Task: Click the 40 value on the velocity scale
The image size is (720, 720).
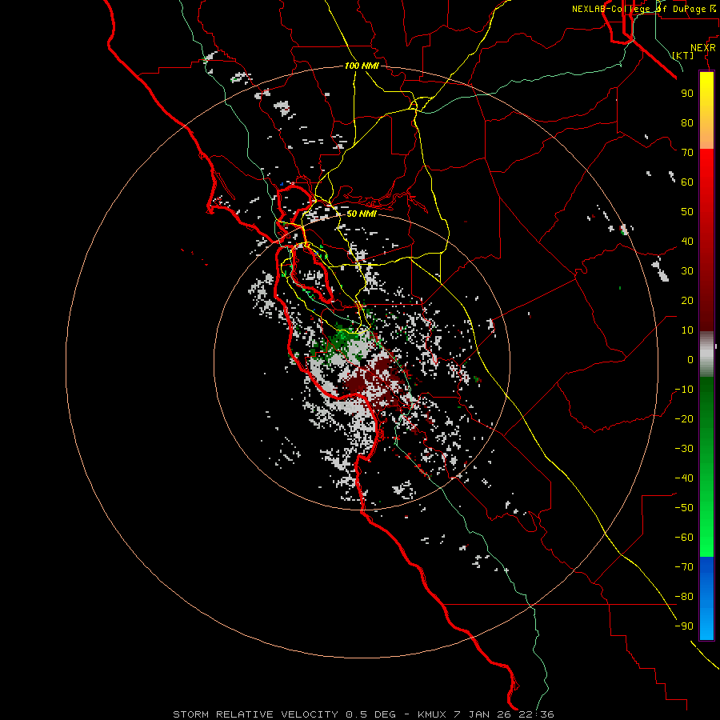Action: coord(687,242)
